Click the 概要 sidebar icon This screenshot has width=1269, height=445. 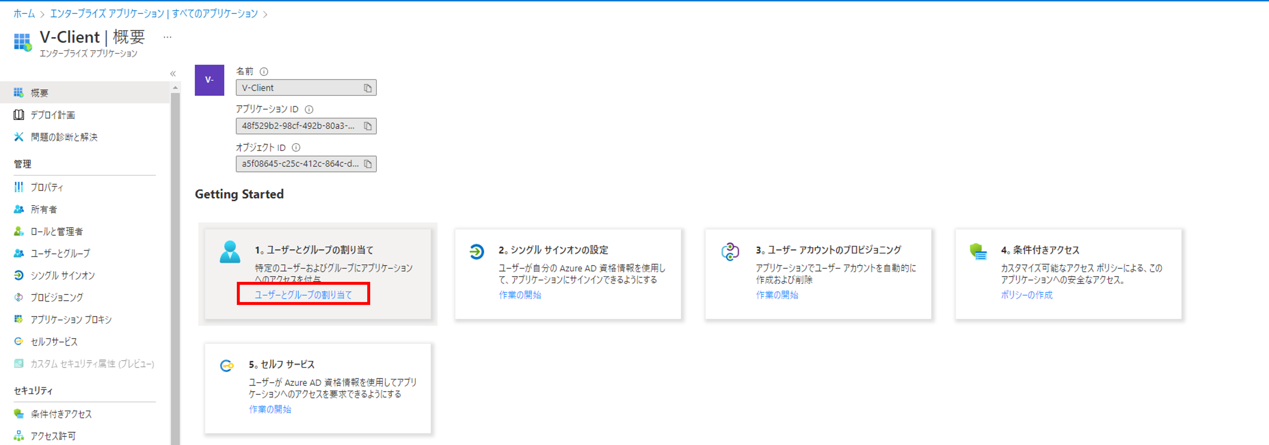19,93
